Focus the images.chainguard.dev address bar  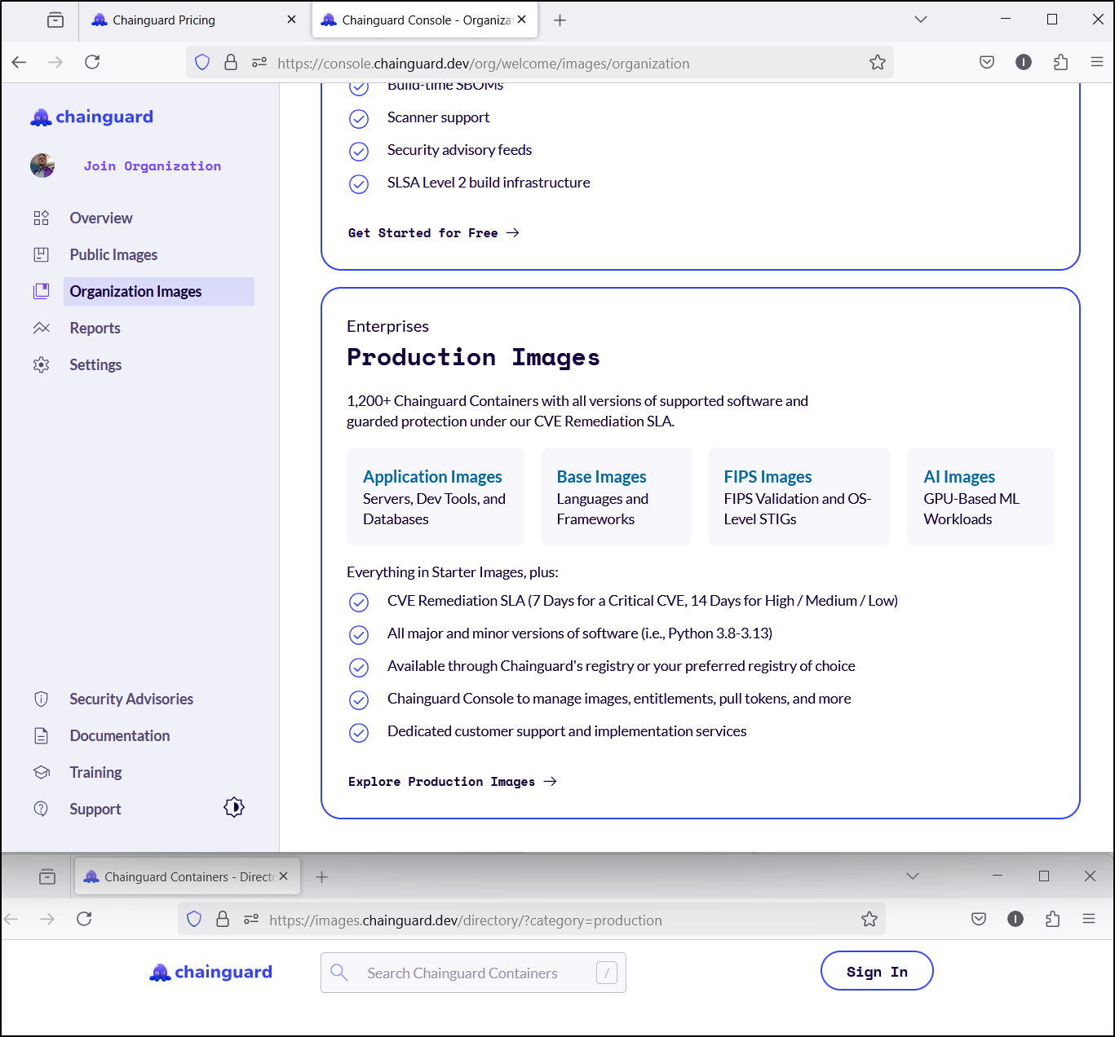(x=532, y=920)
